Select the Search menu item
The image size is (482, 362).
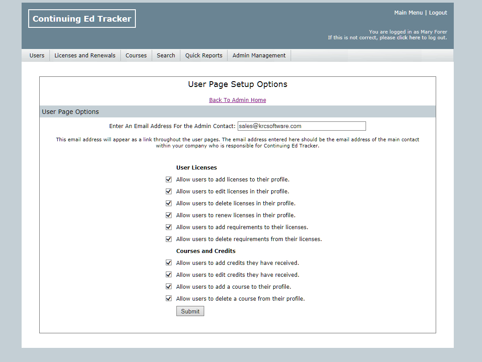coord(166,56)
